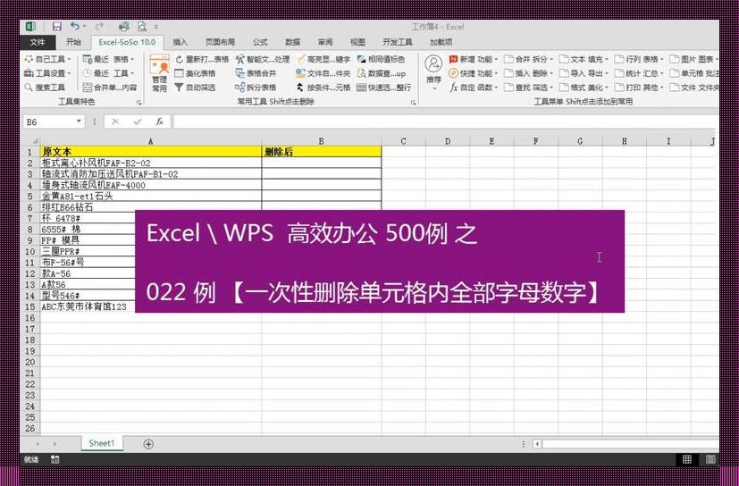The width and height of the screenshot is (739, 486).
Task: Open the 打印 其他 folder menu
Action: [639, 88]
